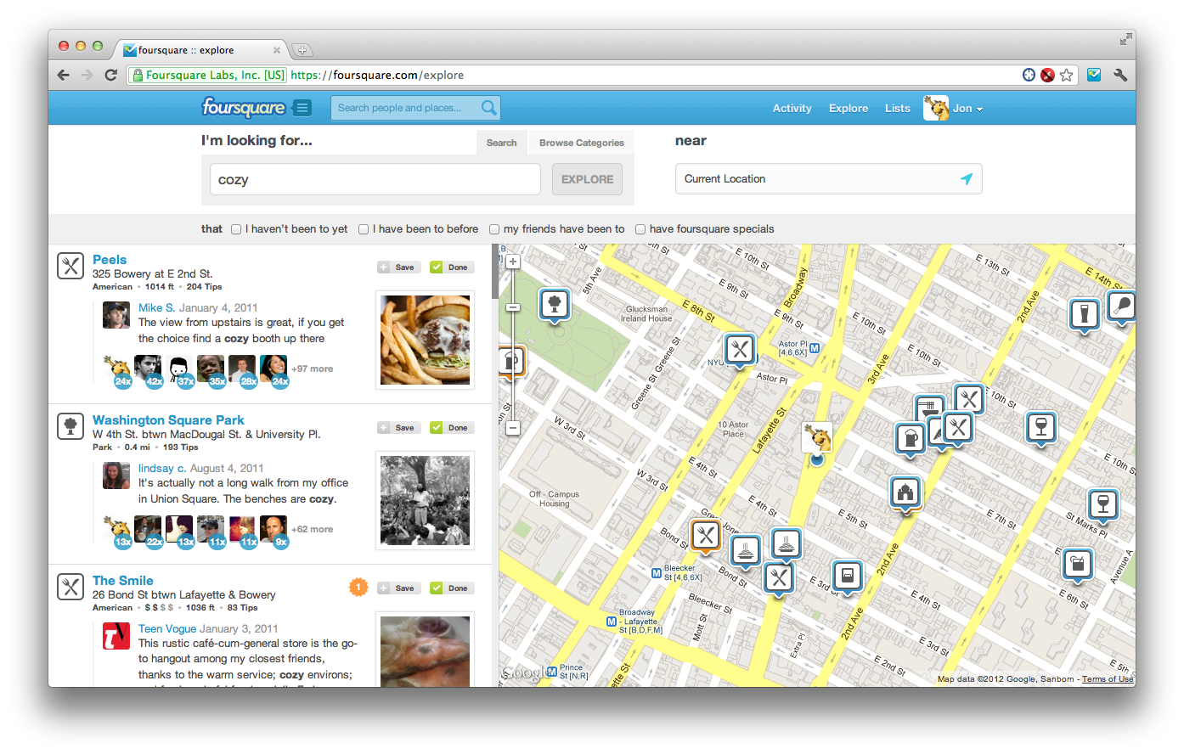Select the drumstick pin at map's top right
This screenshot has height=754, width=1184.
point(1121,307)
